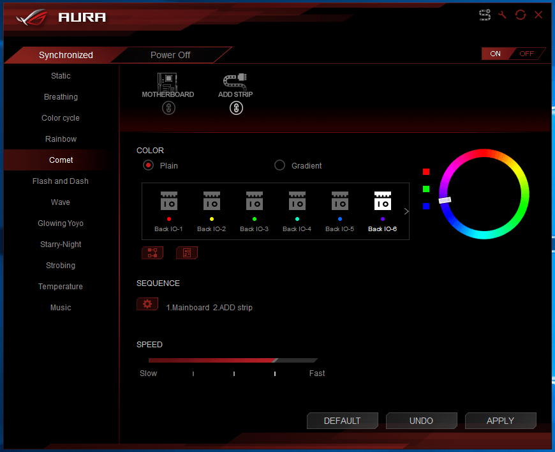Choose the Plain color option
The height and width of the screenshot is (452, 555).
[160, 165]
